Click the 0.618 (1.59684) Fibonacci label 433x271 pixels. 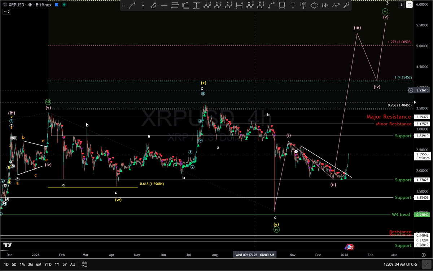tap(152, 184)
